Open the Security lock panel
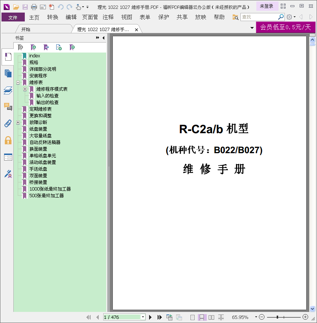 pos(8,140)
